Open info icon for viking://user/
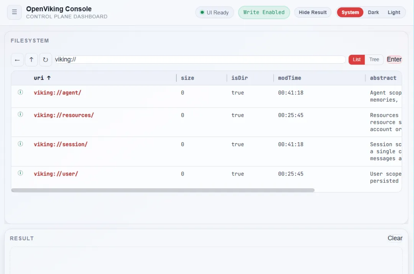Image resolution: width=414 pixels, height=274 pixels. 20,173
